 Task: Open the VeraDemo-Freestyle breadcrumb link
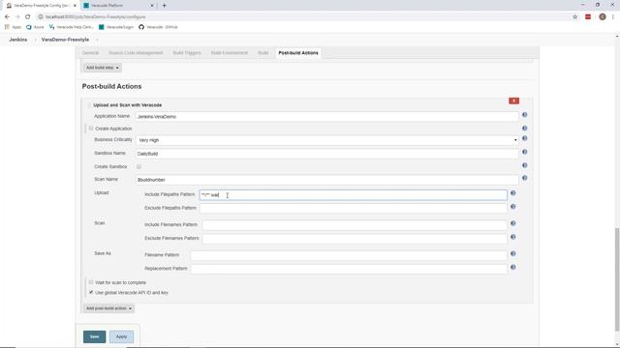coord(65,40)
